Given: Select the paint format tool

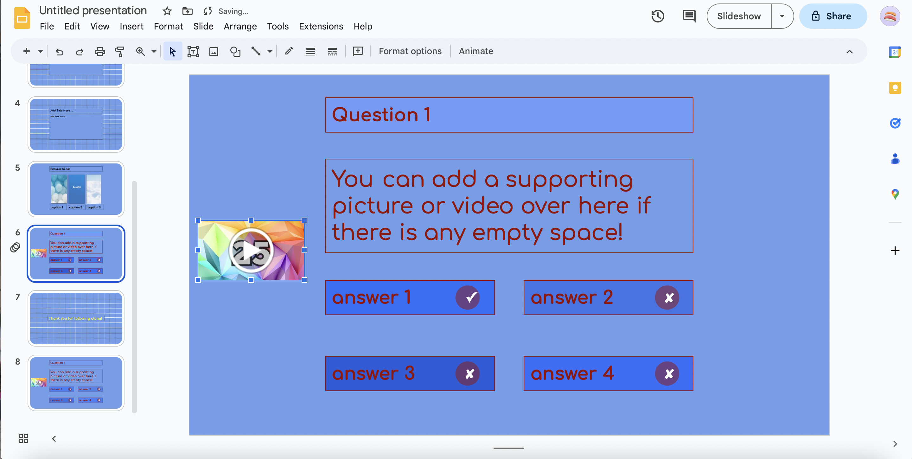Looking at the screenshot, I should [120, 52].
